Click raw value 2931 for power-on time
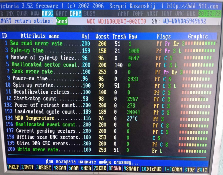The width and height of the screenshot is (223, 175). pos(133,79)
